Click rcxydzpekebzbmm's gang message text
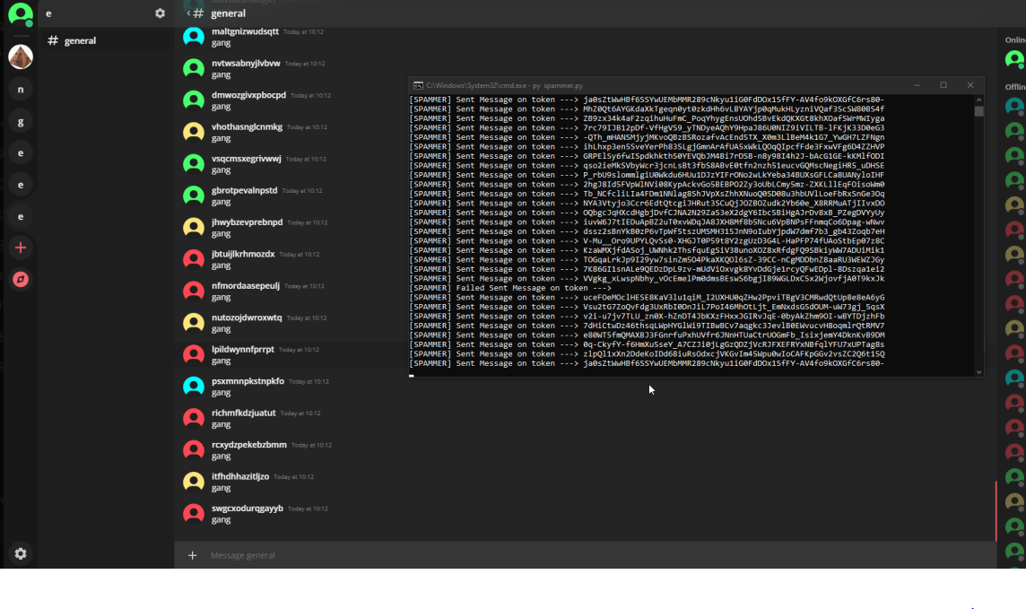This screenshot has width=1026, height=609. 221,456
